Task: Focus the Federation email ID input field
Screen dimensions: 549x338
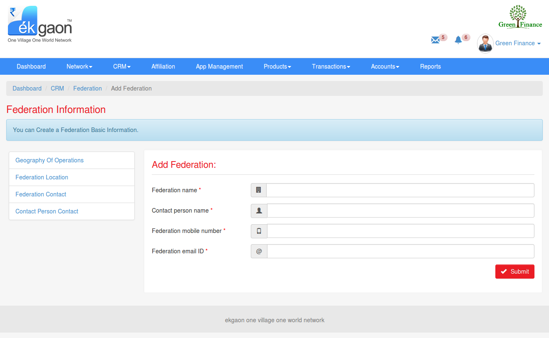Action: pos(401,251)
